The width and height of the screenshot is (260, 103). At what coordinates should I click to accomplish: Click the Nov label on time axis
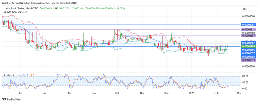[x=142, y=93]
